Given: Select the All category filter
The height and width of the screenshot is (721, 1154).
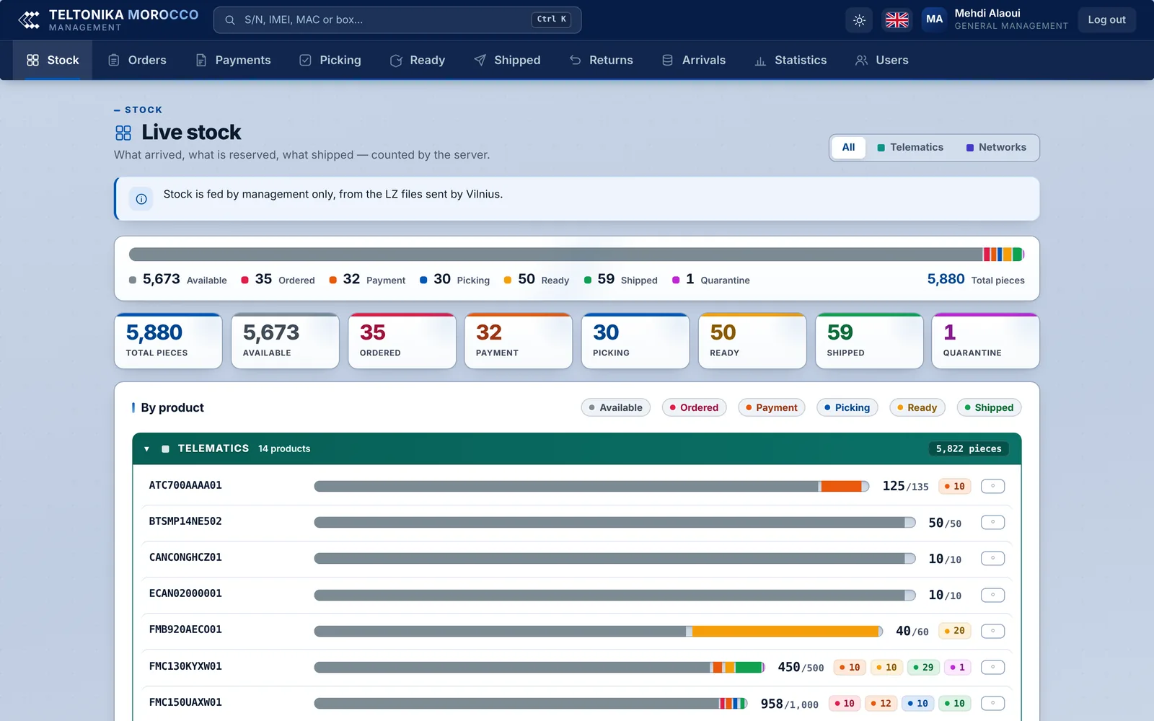Looking at the screenshot, I should pyautogui.click(x=848, y=148).
